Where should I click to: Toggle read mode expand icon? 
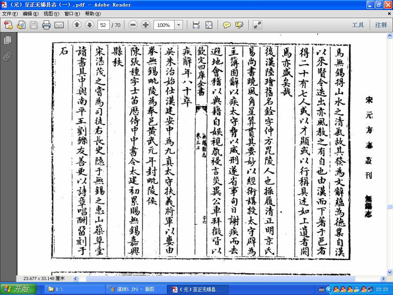(x=257, y=25)
